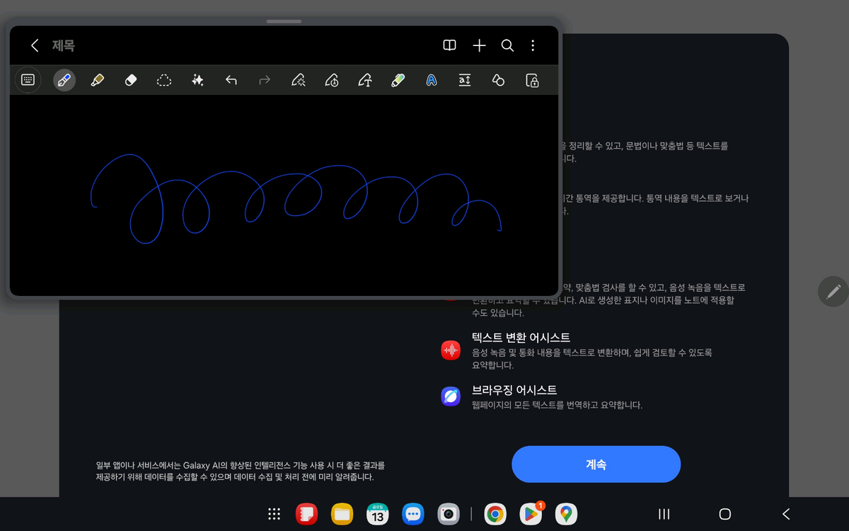Screen dimensions: 849x531
Task: Select the Pen tool
Action: [64, 80]
